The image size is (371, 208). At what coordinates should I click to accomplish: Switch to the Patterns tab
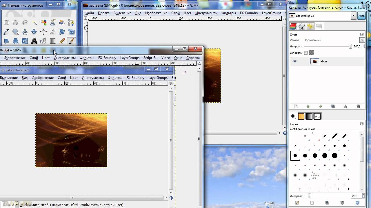coord(301,116)
